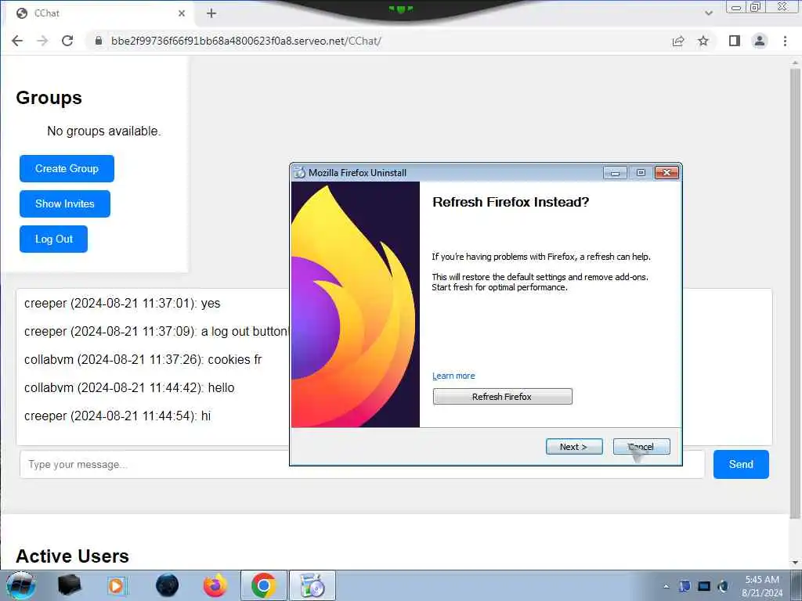Show hidden tray icons arrow
Viewport: 802px width, 601px height.
(x=666, y=586)
